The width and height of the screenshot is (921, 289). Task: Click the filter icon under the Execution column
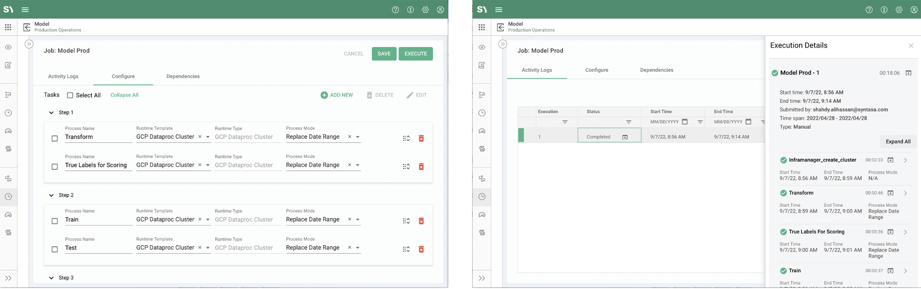pos(564,122)
